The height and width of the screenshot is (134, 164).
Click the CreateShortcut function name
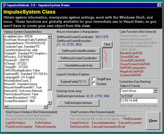point(79,123)
